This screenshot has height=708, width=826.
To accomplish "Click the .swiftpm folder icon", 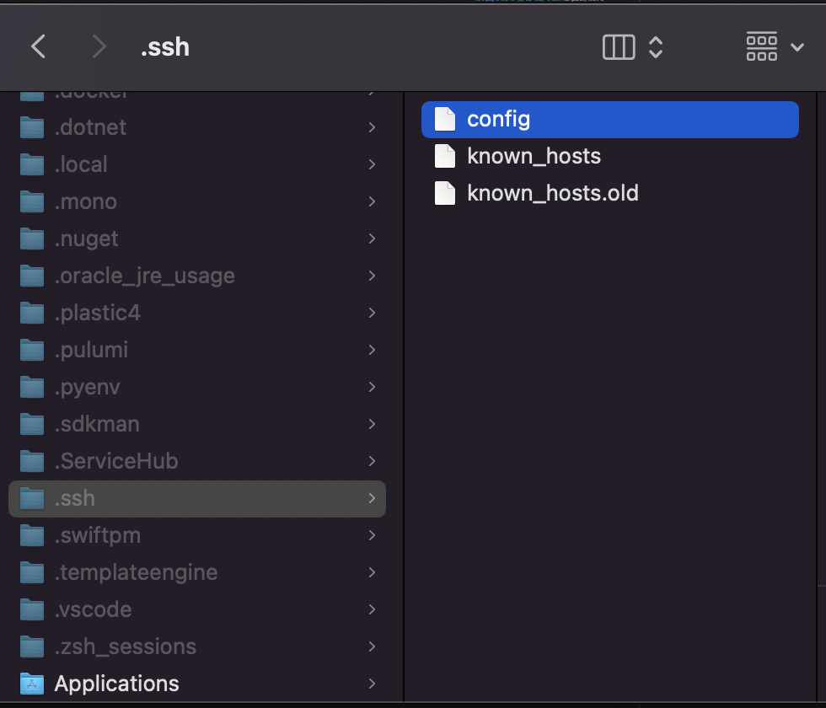I will point(32,535).
